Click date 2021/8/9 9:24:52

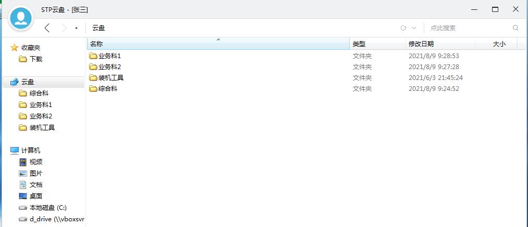pos(434,89)
